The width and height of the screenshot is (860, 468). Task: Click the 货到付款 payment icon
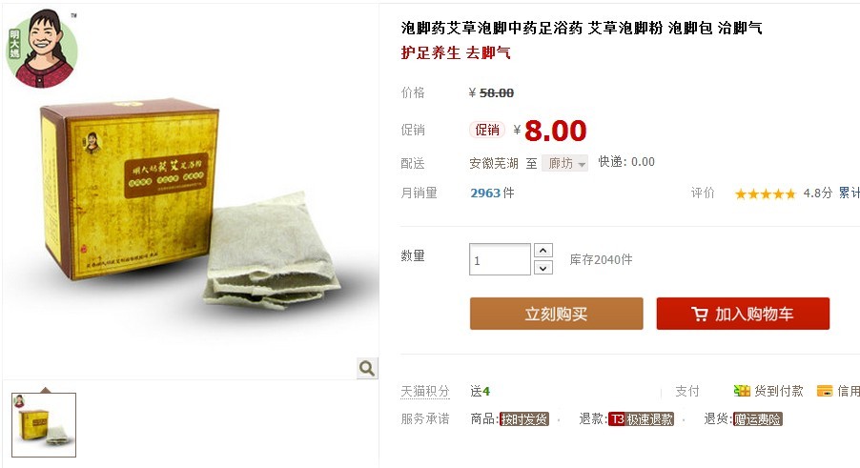pyautogui.click(x=742, y=391)
